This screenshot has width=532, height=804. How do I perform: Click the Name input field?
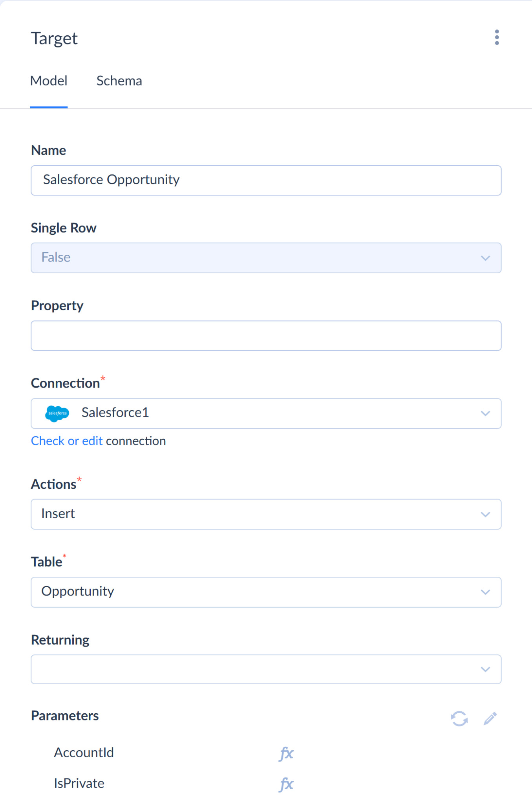point(266,180)
